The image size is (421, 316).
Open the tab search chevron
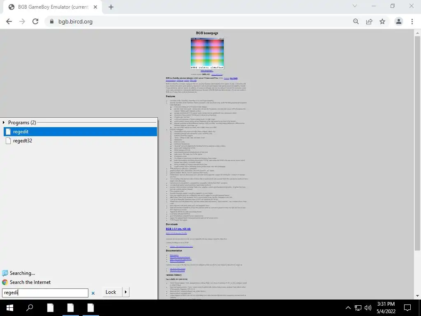tap(355, 6)
